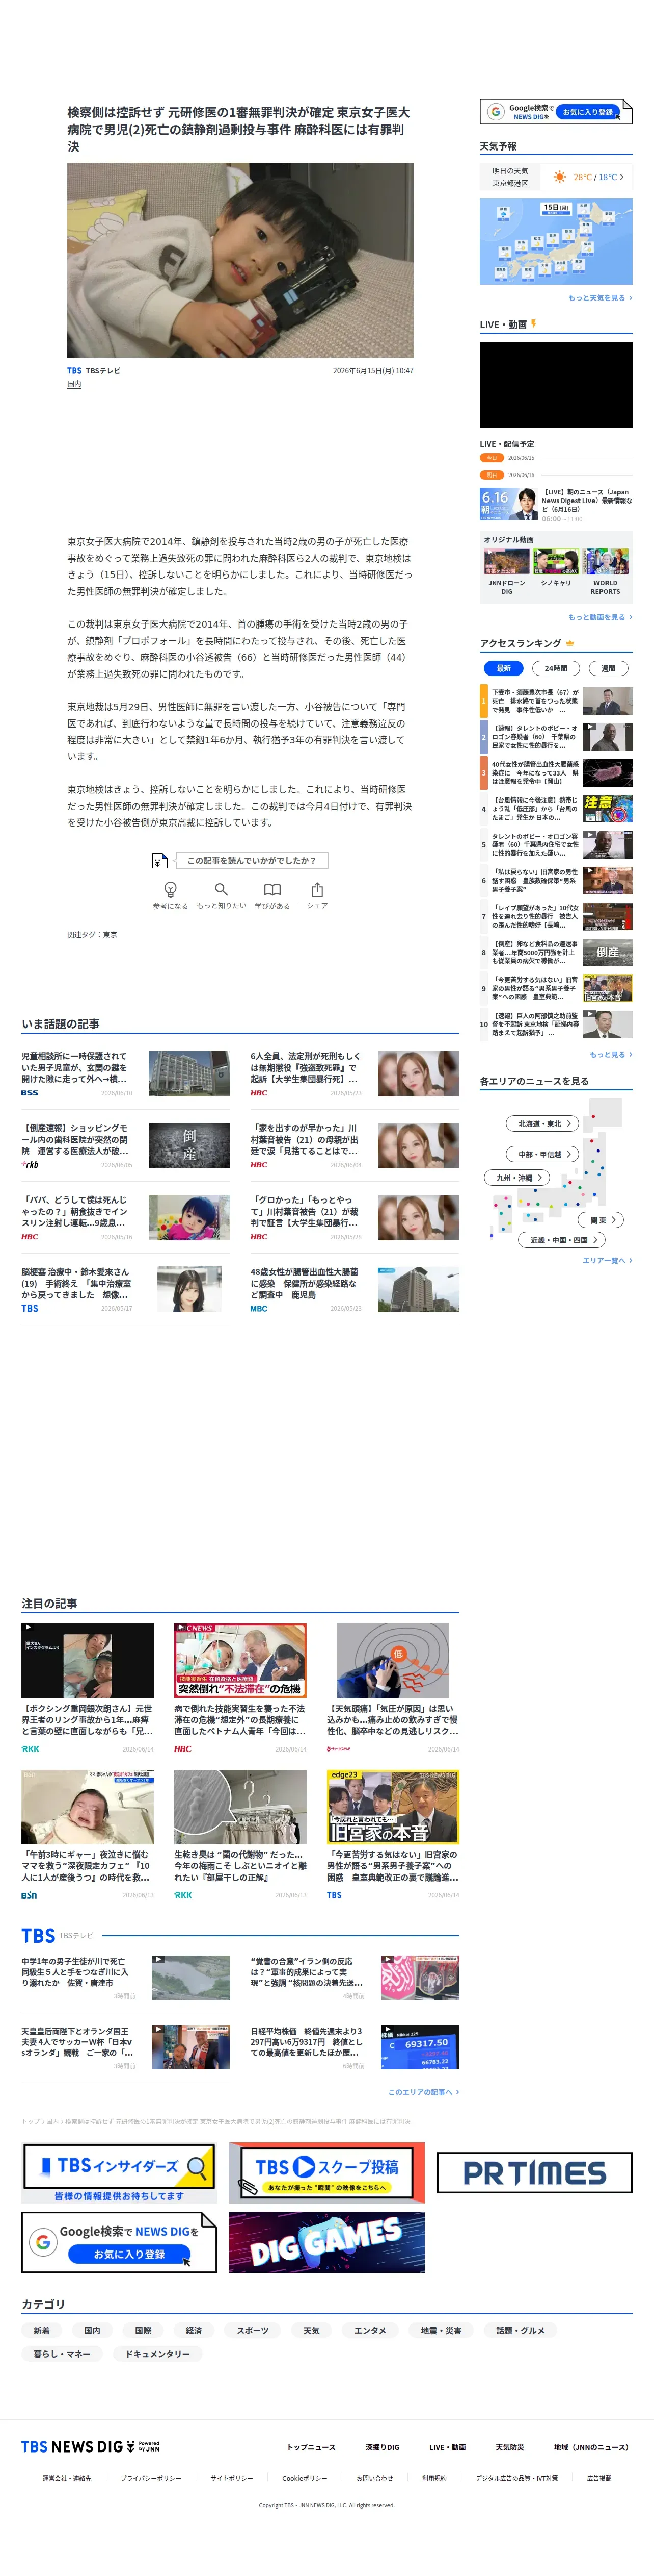The image size is (654, 2576).
Task: Select the 新着 category chip
Action: (x=41, y=2330)
